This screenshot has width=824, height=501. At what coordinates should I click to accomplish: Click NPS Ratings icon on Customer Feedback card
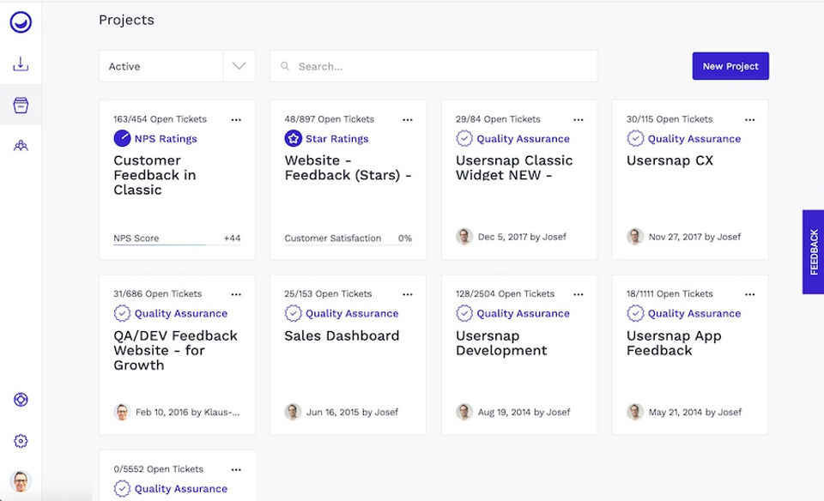tap(122, 138)
